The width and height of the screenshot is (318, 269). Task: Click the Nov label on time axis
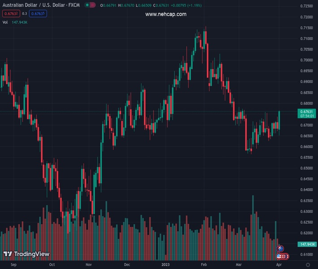point(89,265)
